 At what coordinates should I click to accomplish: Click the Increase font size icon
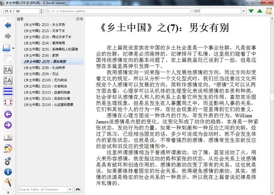(8, 70)
